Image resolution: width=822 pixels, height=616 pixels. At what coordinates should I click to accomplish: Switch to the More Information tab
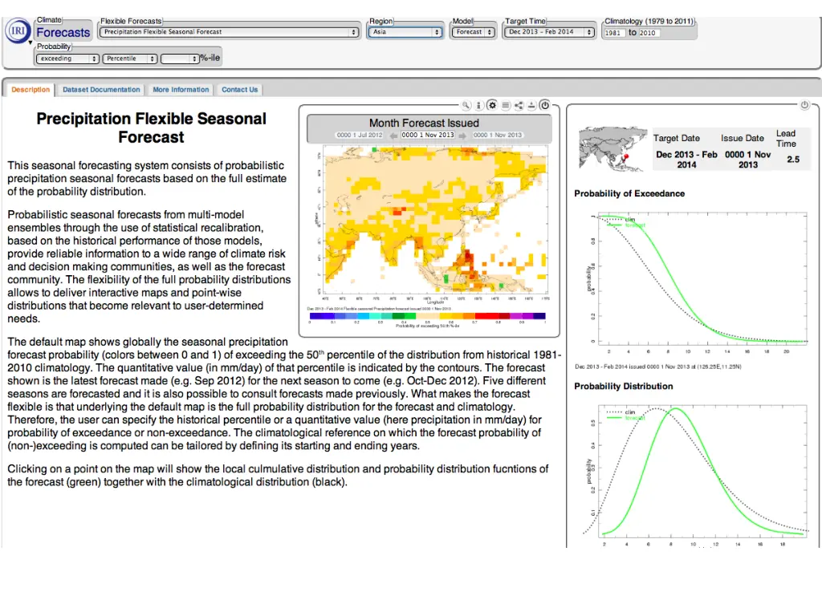tap(181, 90)
